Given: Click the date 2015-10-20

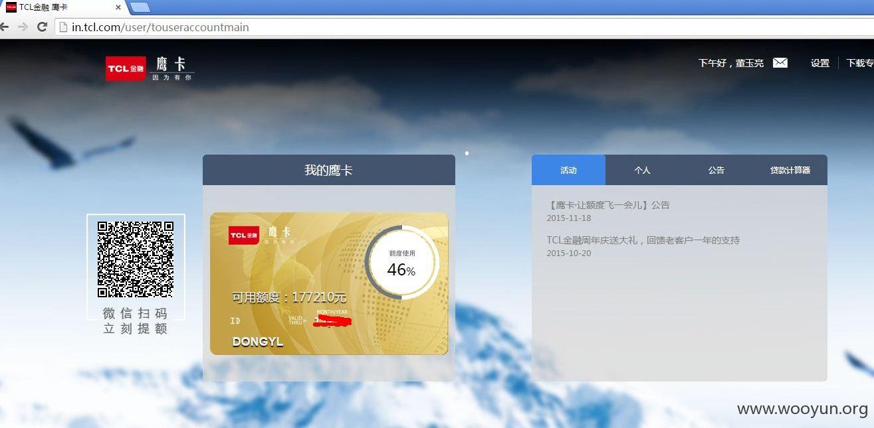Looking at the screenshot, I should pos(569,253).
